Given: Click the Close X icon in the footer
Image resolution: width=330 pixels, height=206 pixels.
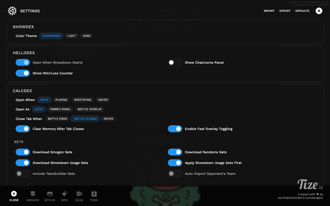Looking at the screenshot, I should pyautogui.click(x=14, y=193).
